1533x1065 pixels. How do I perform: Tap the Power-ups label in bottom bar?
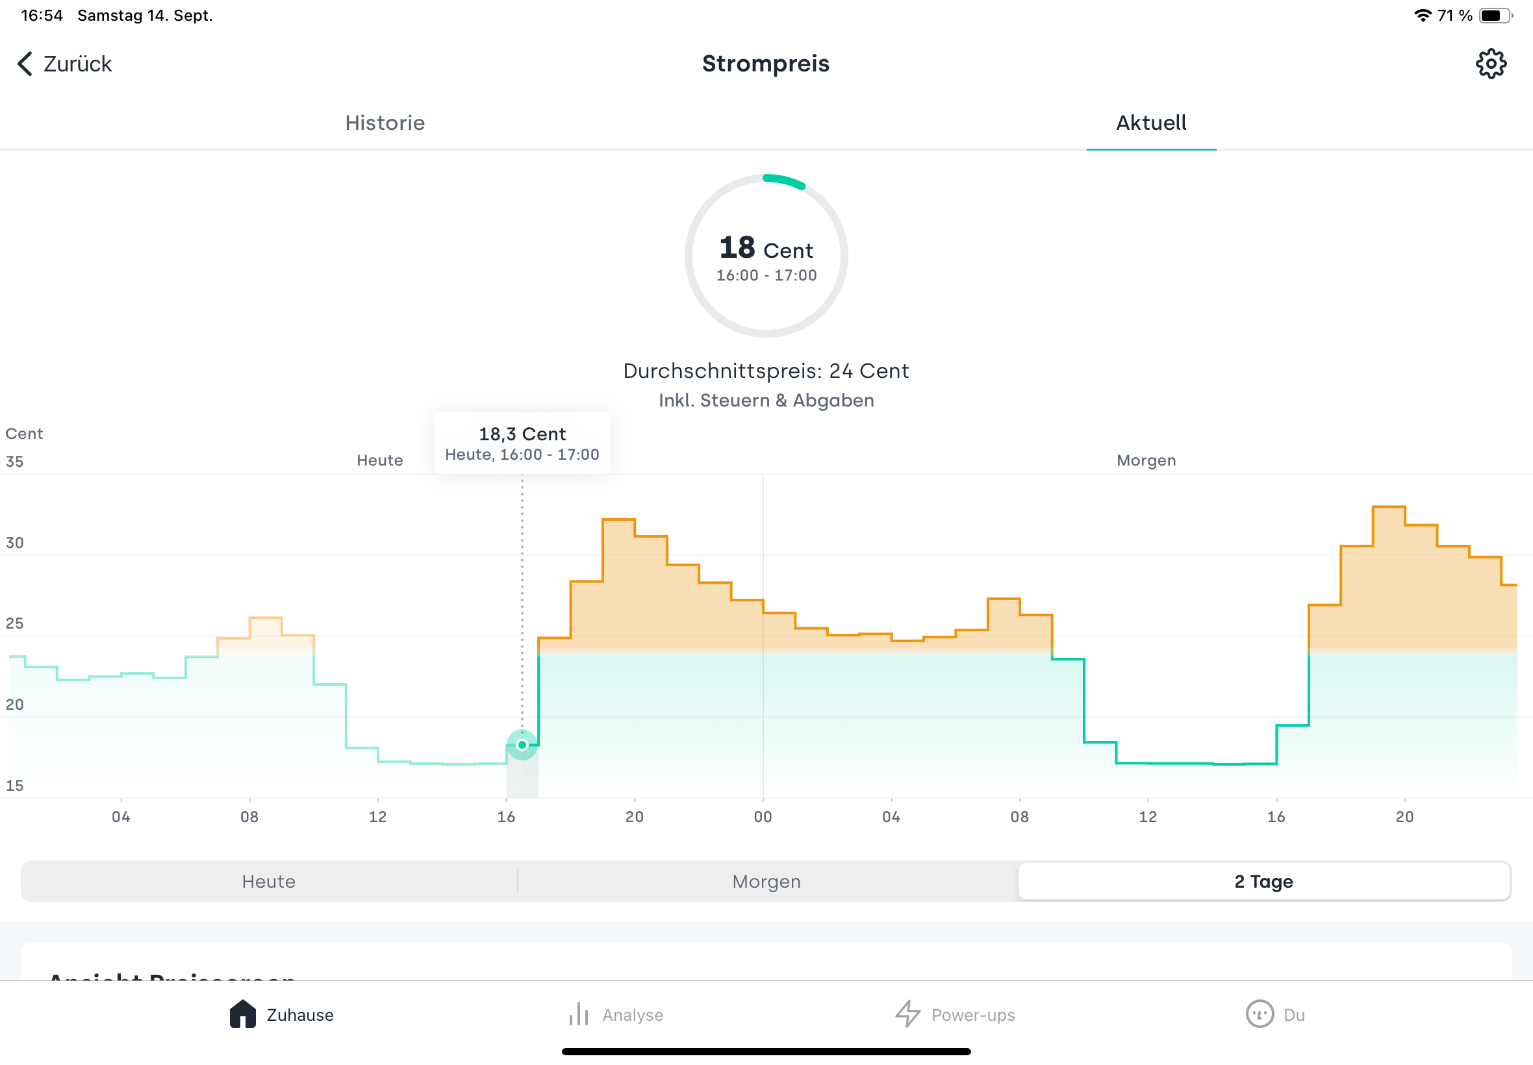[x=972, y=1015]
